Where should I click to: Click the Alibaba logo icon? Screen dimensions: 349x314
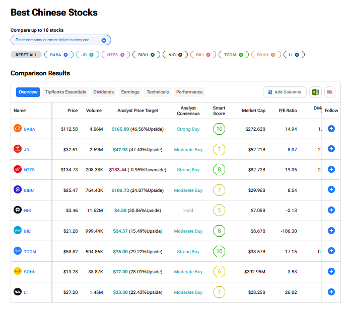(x=18, y=128)
